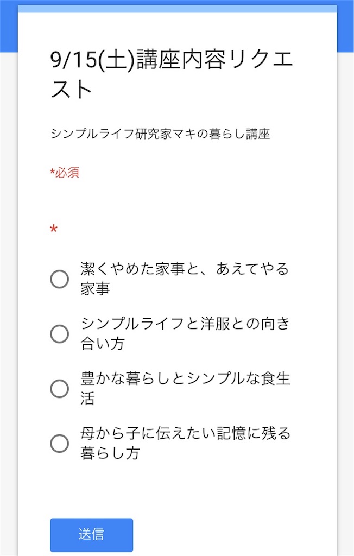Click the option label text 潔くやめた家事と、あえてやる家事
Screen dimensions: 354x556
coord(185,279)
